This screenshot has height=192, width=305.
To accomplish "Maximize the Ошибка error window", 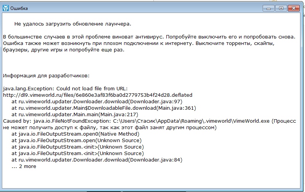I will [x=281, y=8].
